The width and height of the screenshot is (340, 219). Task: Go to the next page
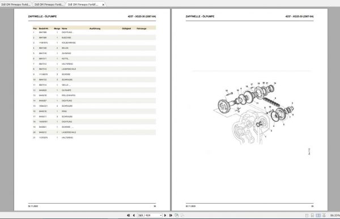coord(165,215)
